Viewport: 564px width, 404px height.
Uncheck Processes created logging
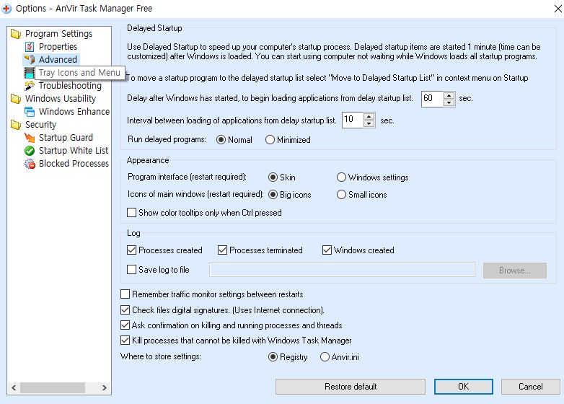tap(132, 250)
